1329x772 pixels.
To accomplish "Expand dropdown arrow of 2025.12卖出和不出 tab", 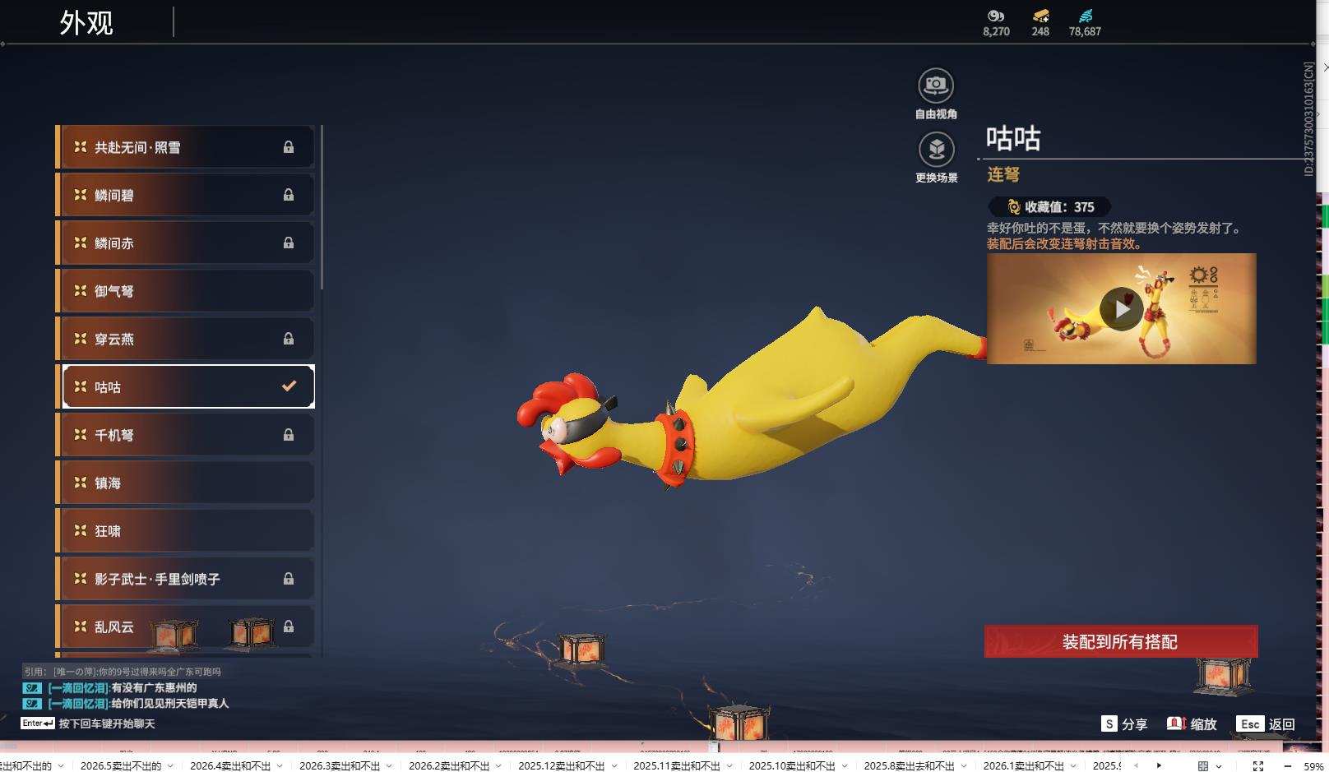I will click(x=614, y=765).
